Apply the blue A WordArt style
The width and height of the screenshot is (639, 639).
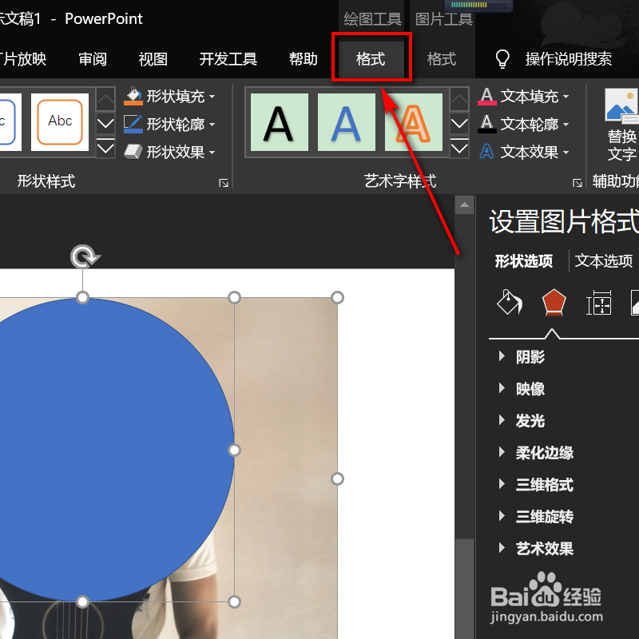(347, 122)
